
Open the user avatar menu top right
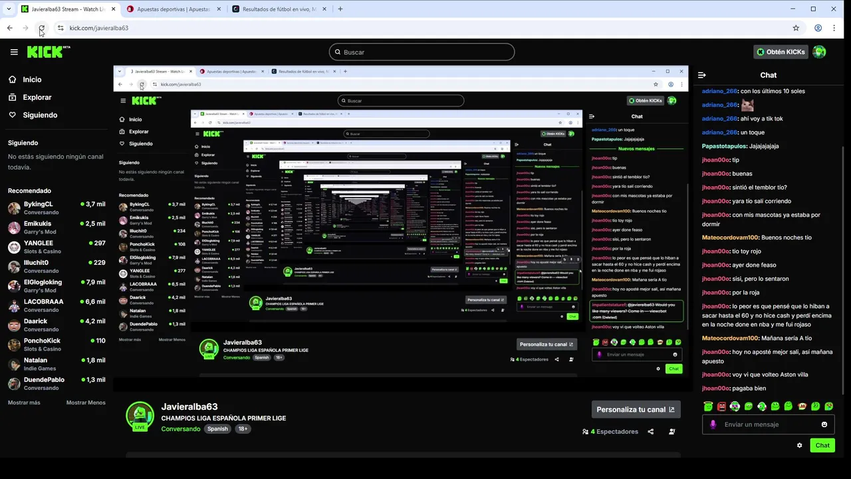[819, 52]
